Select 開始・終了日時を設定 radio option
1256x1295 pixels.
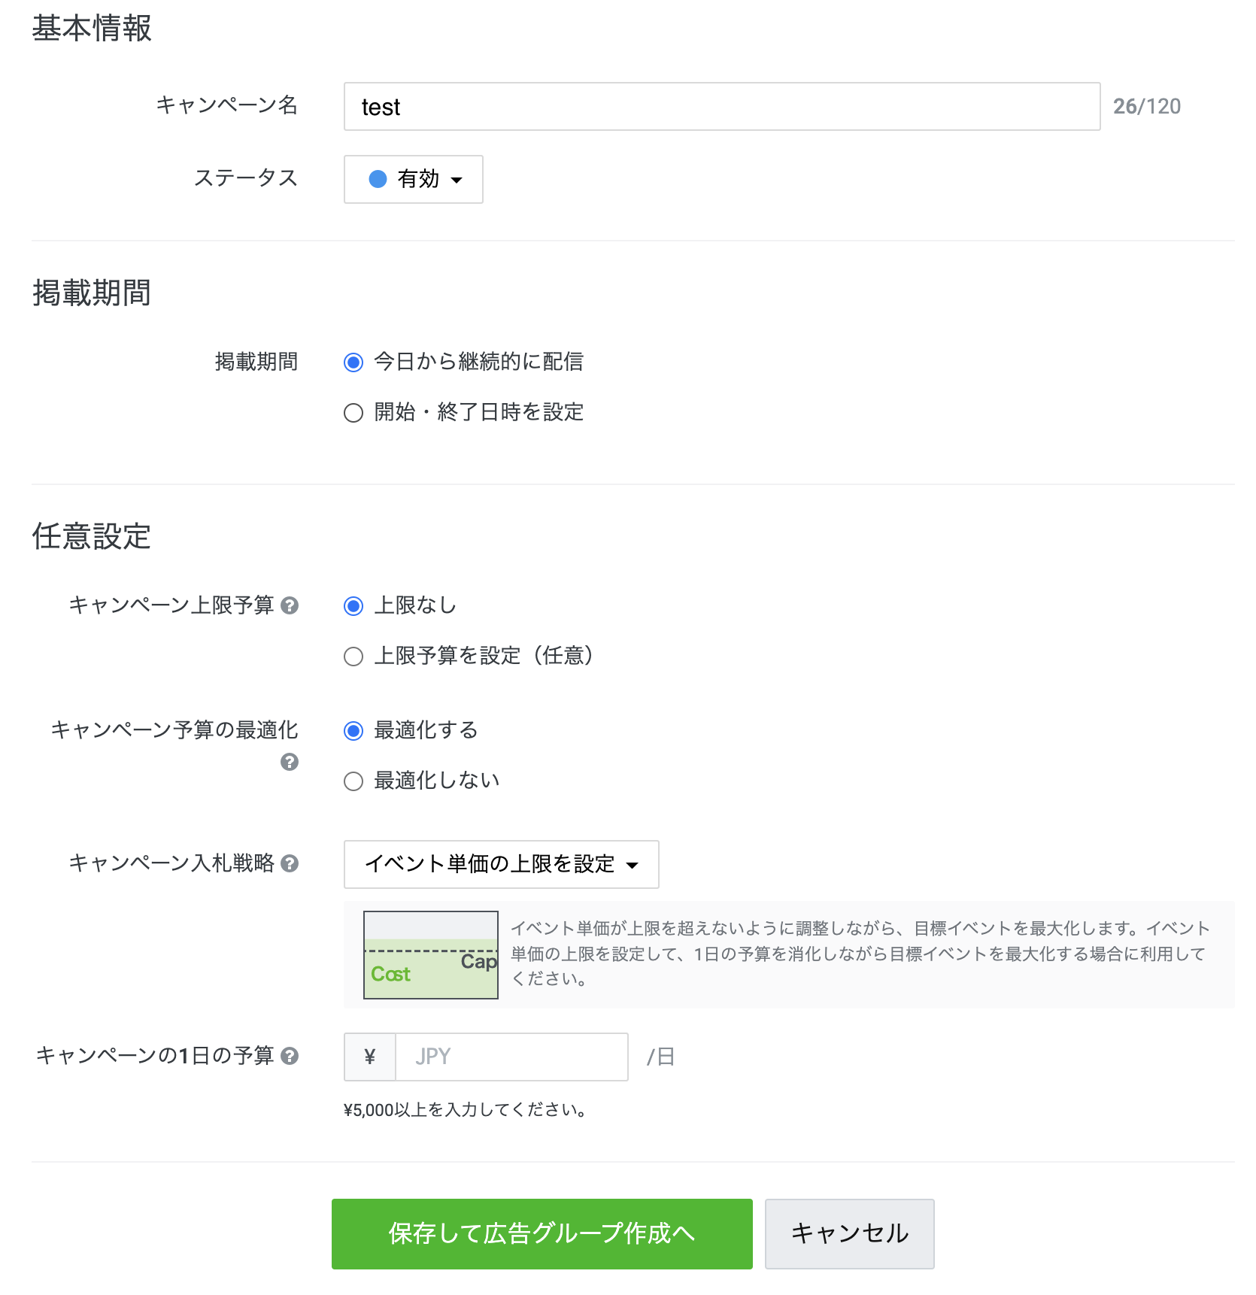353,413
